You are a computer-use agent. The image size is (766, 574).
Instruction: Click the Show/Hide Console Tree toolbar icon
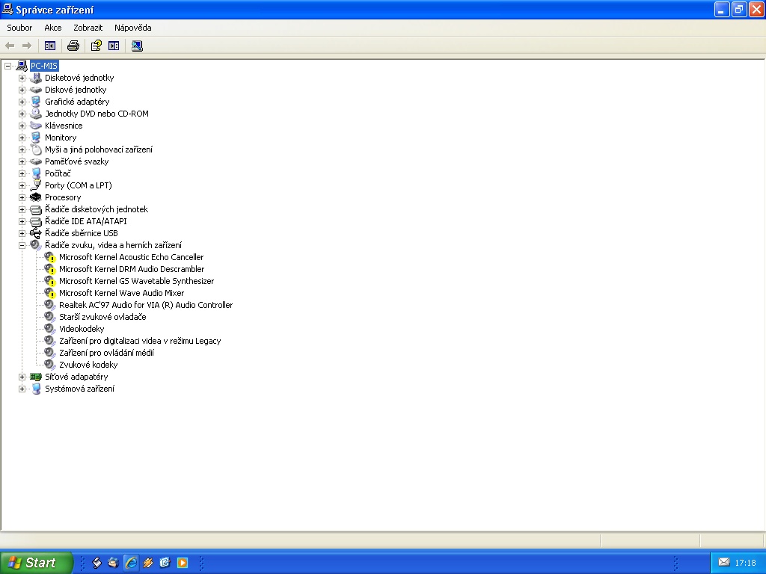point(50,46)
